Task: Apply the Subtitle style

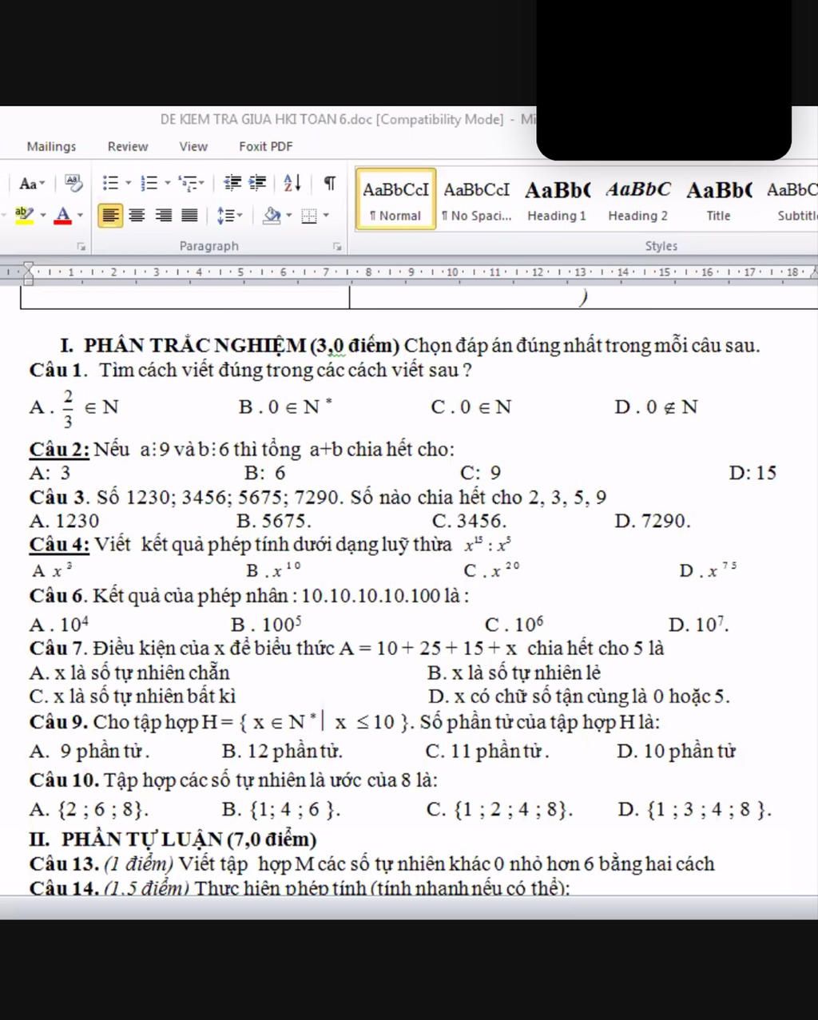Action: [x=793, y=199]
